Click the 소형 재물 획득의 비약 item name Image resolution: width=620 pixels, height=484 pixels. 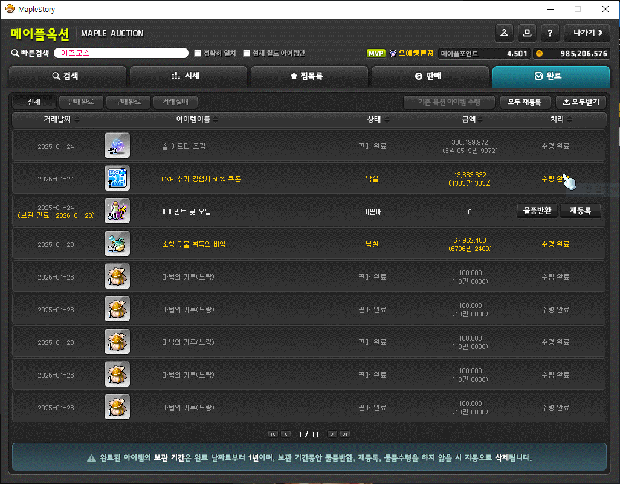click(194, 244)
